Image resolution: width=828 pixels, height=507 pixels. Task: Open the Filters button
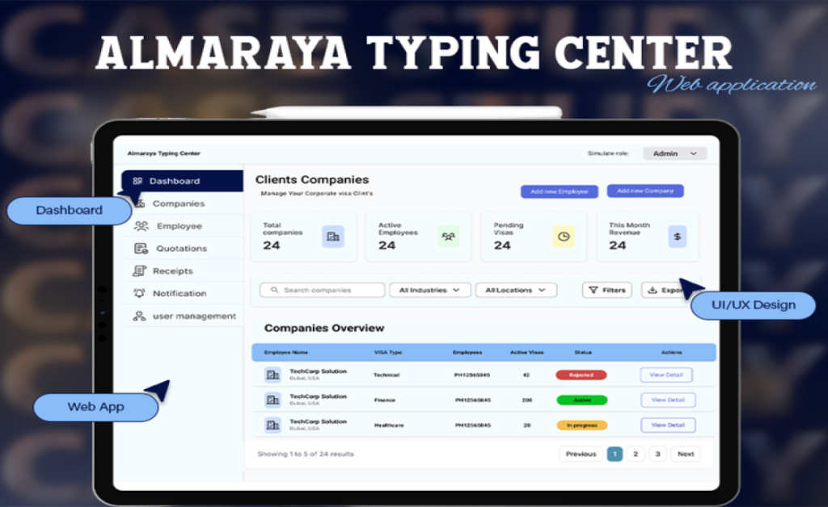click(x=607, y=290)
